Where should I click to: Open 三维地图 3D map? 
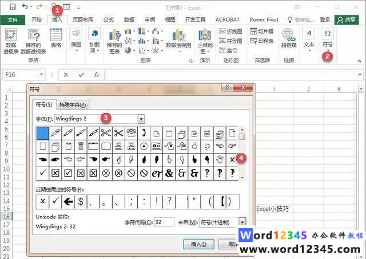pyautogui.click(x=204, y=39)
